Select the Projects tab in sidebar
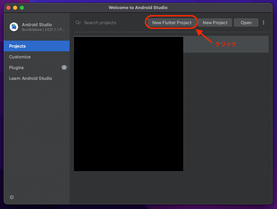The width and height of the screenshot is (277, 209). click(x=37, y=46)
